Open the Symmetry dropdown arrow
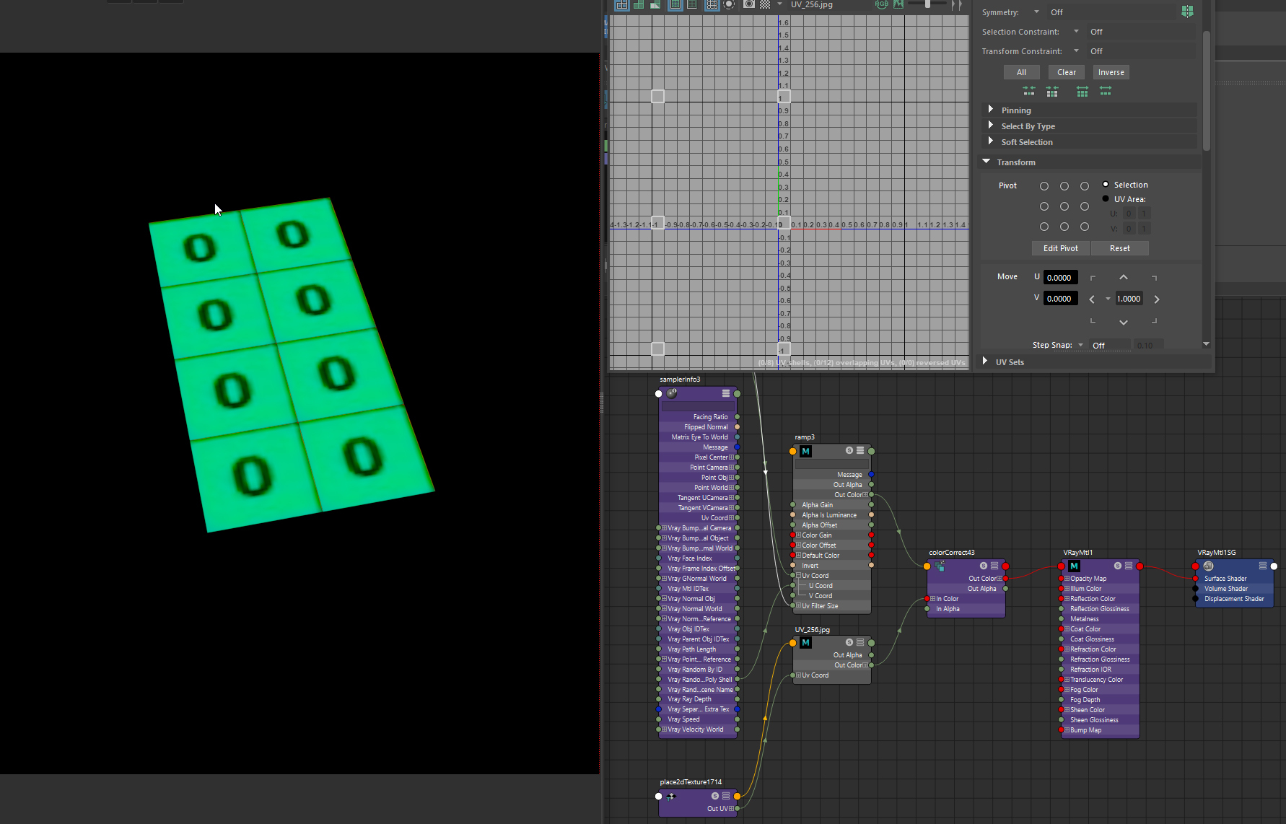 [x=1036, y=12]
